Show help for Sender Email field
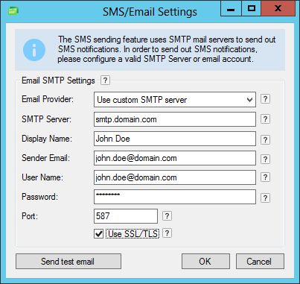Screen dimensions: 300x284 click(x=265, y=159)
